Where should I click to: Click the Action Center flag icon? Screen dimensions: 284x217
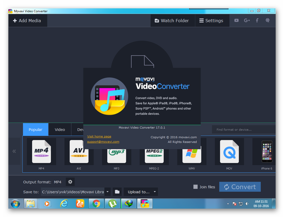pos(234,204)
